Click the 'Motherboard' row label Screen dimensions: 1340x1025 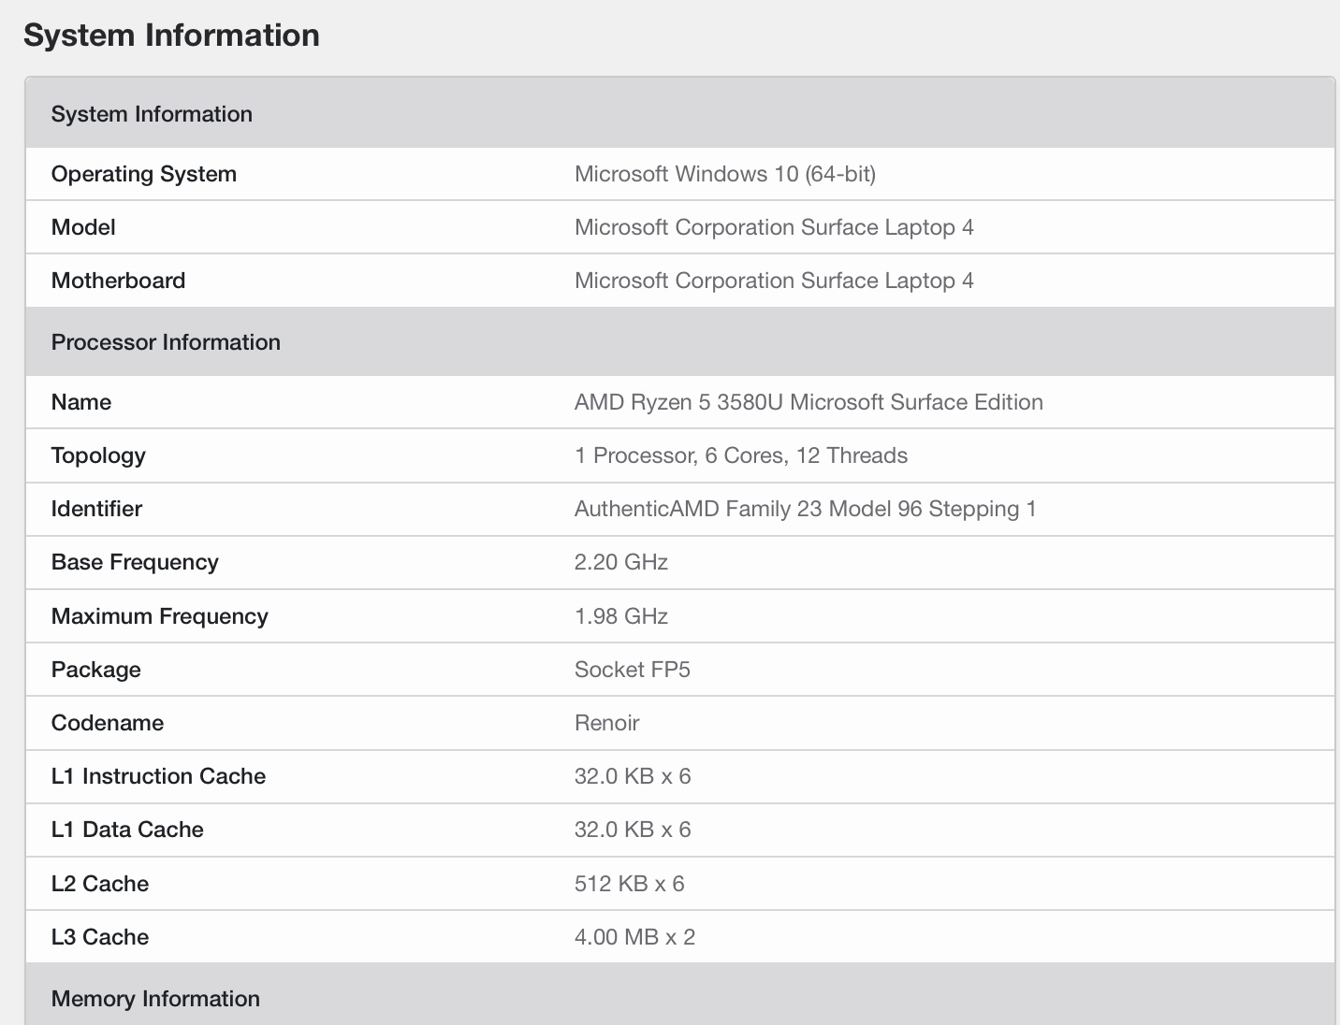click(119, 281)
